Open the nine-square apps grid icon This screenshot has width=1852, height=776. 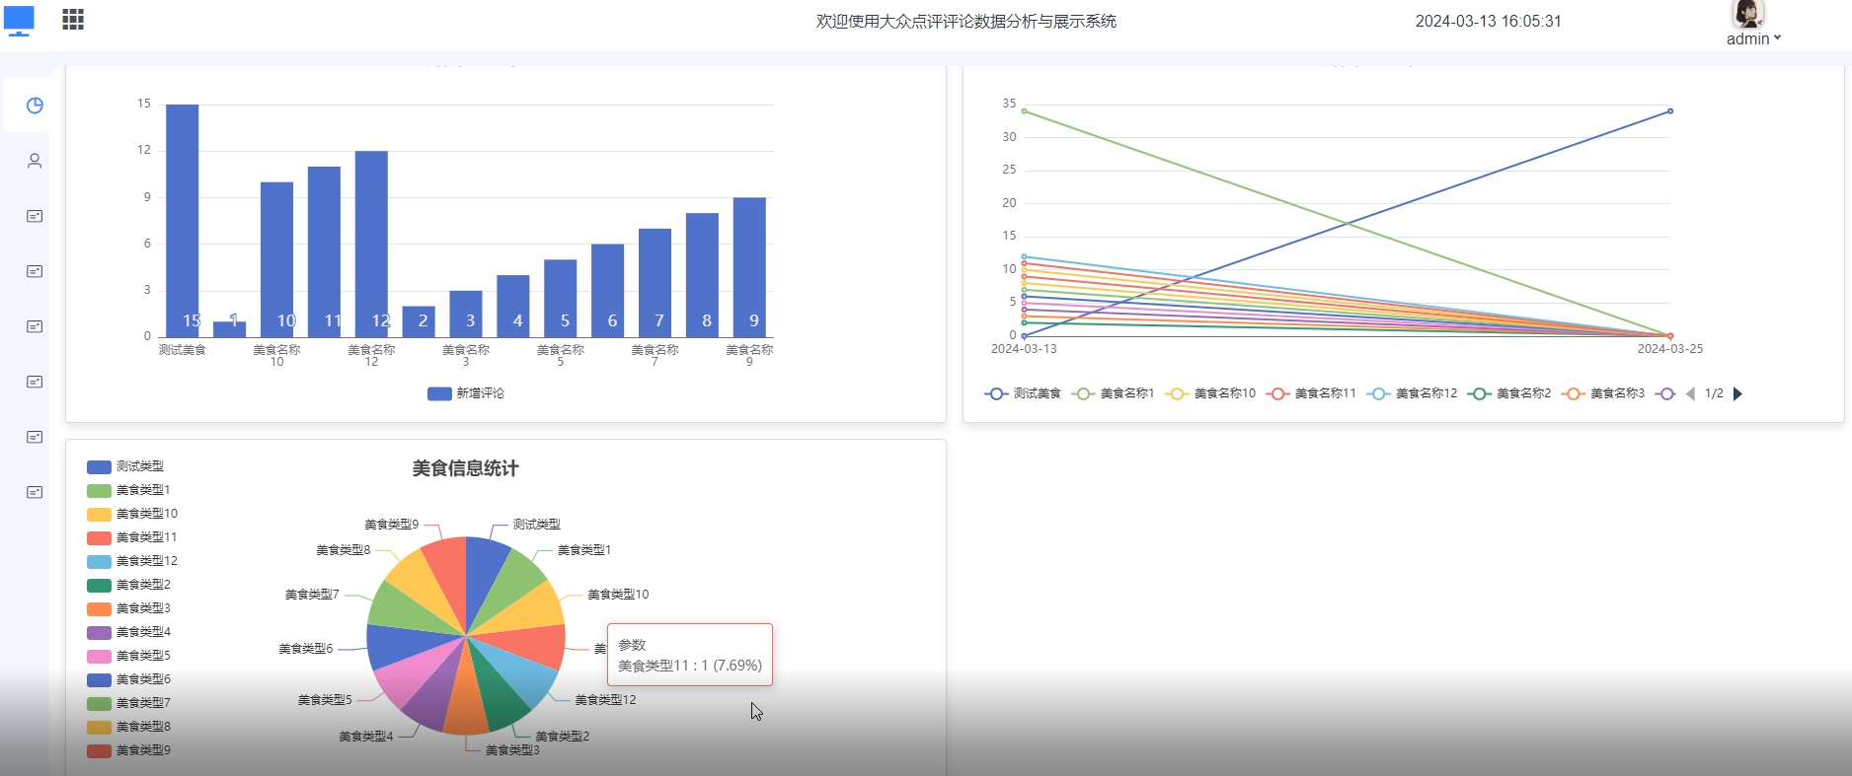73,20
